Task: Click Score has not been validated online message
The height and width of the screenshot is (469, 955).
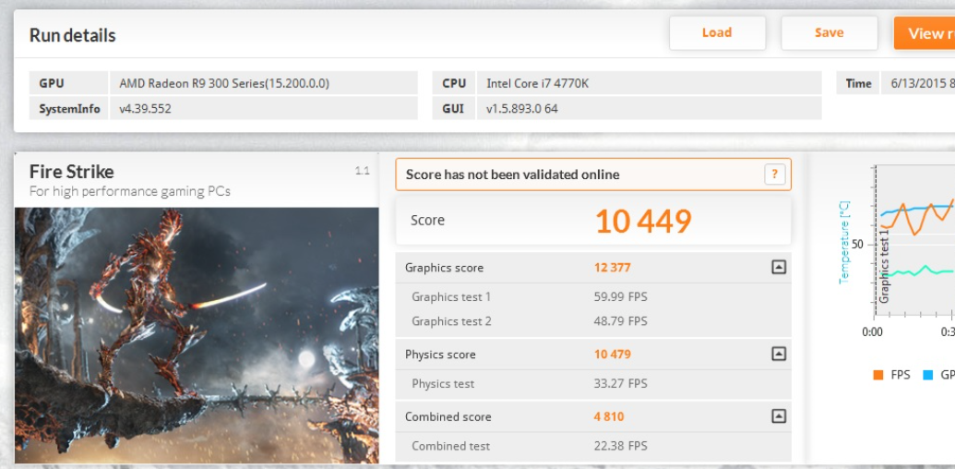Action: (x=512, y=174)
